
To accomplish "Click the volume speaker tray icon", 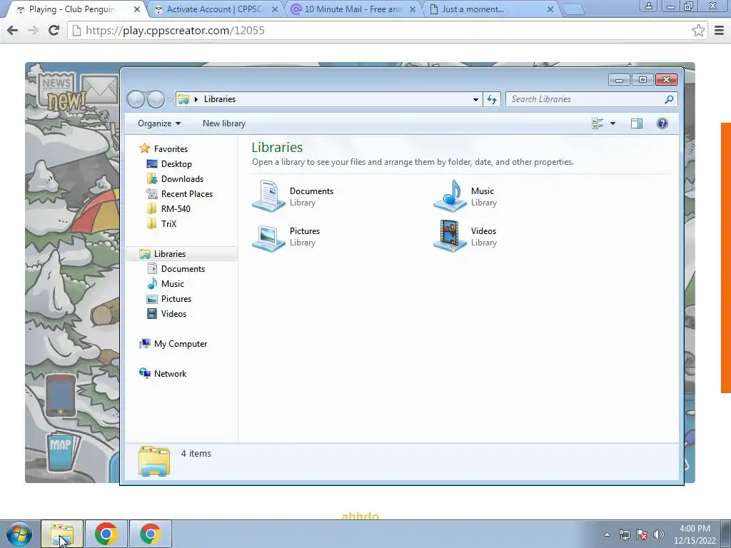I will point(659,535).
